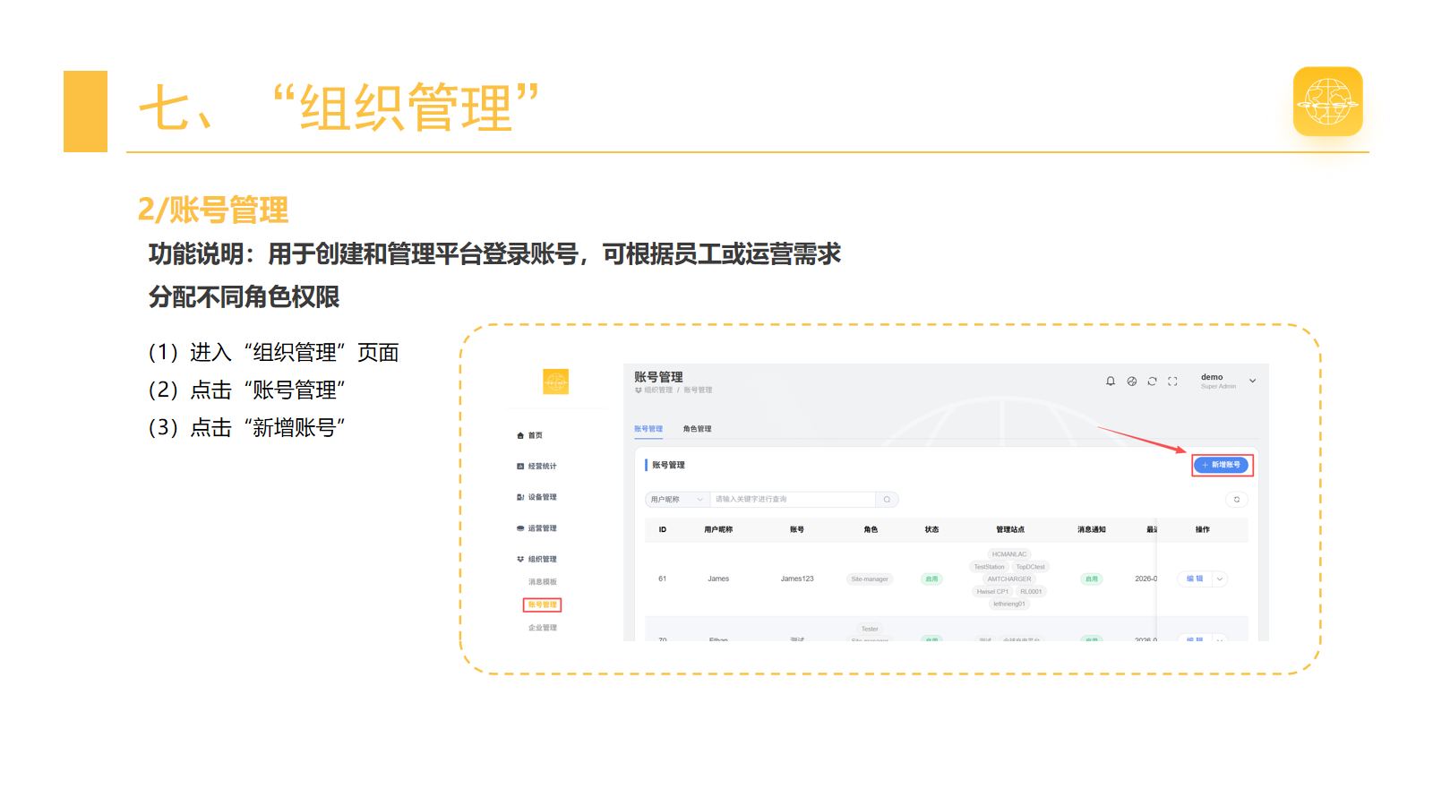Open the notification bell icon

point(1111,382)
